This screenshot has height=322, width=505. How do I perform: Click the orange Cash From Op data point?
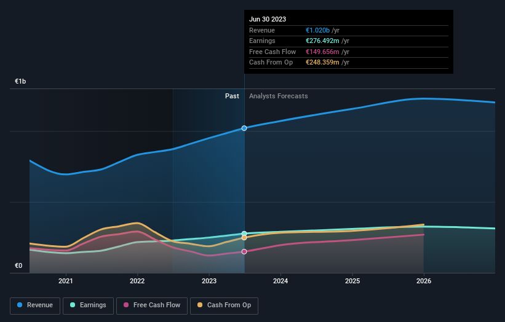(x=244, y=238)
